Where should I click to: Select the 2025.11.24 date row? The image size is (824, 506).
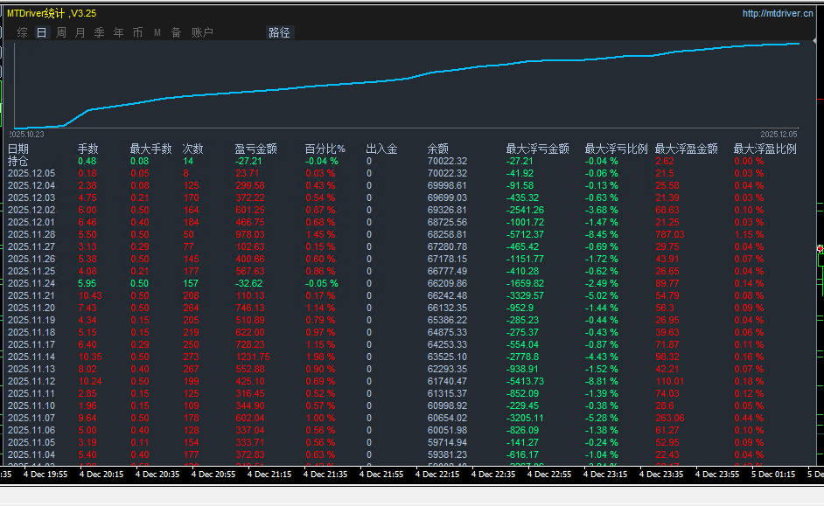(x=31, y=284)
